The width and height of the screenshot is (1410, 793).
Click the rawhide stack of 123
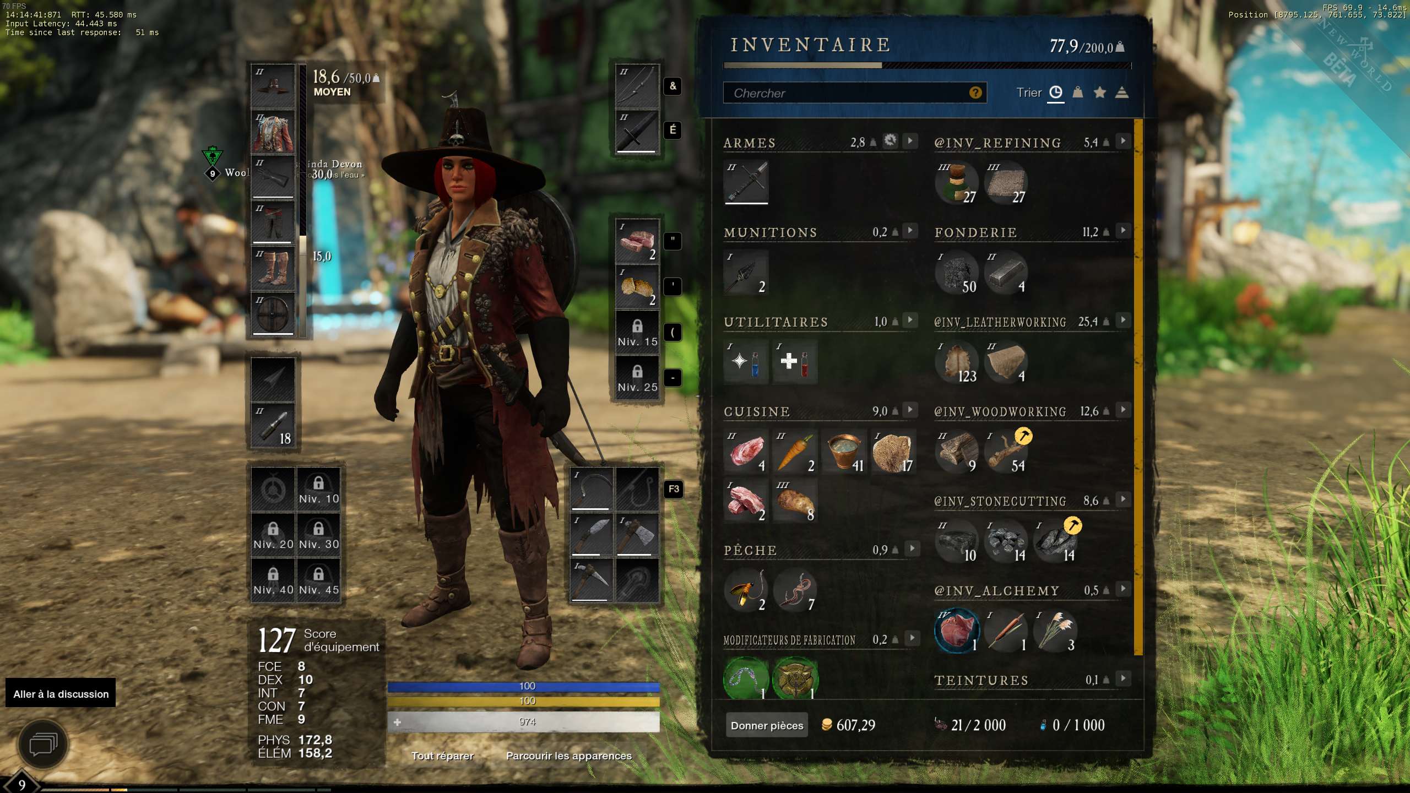(957, 362)
